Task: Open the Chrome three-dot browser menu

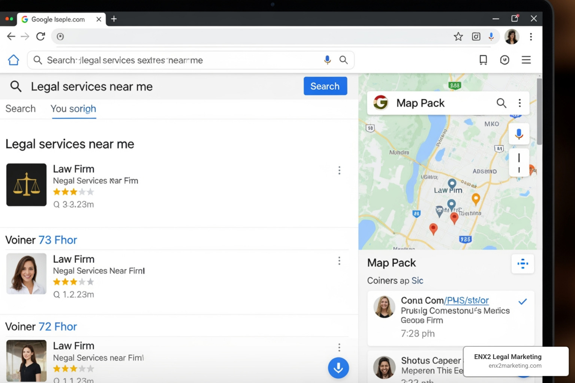Action: [531, 36]
